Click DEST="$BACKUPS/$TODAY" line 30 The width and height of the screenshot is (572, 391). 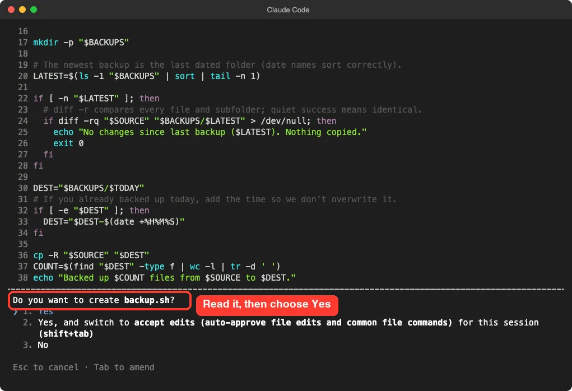click(89, 188)
